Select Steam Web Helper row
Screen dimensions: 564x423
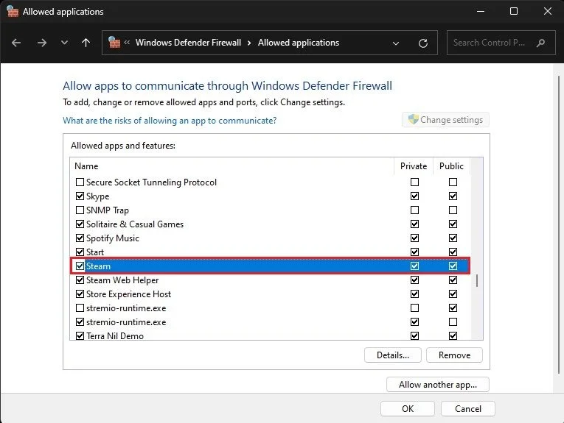coord(270,280)
